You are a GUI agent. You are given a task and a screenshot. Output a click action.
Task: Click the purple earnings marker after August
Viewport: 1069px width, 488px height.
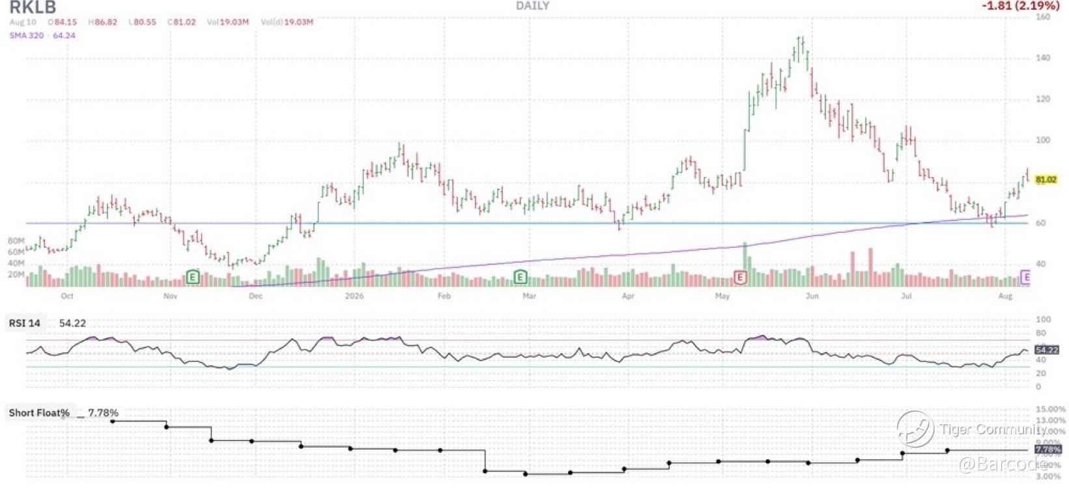[x=1026, y=278]
